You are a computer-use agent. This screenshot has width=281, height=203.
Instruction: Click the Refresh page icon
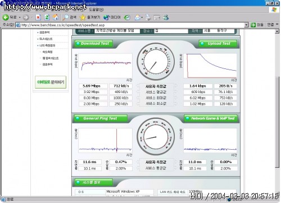(x=47, y=17)
